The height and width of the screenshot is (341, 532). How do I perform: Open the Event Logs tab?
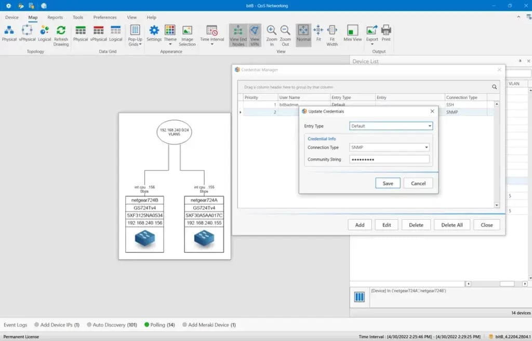point(15,325)
